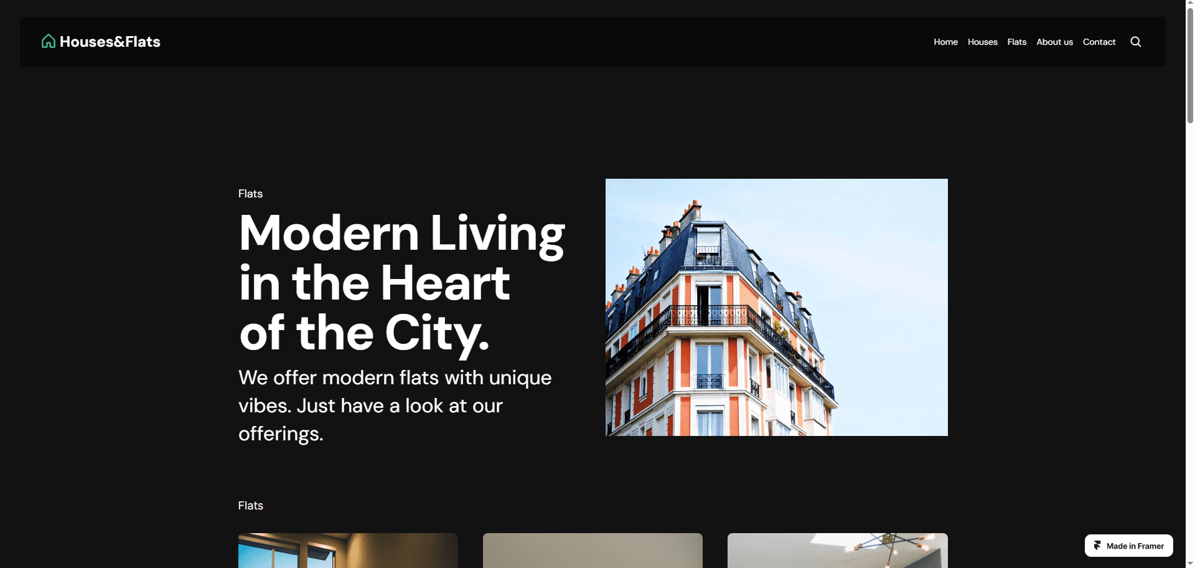Open the Houses navigation link
Image resolution: width=1195 pixels, height=568 pixels.
coord(982,42)
